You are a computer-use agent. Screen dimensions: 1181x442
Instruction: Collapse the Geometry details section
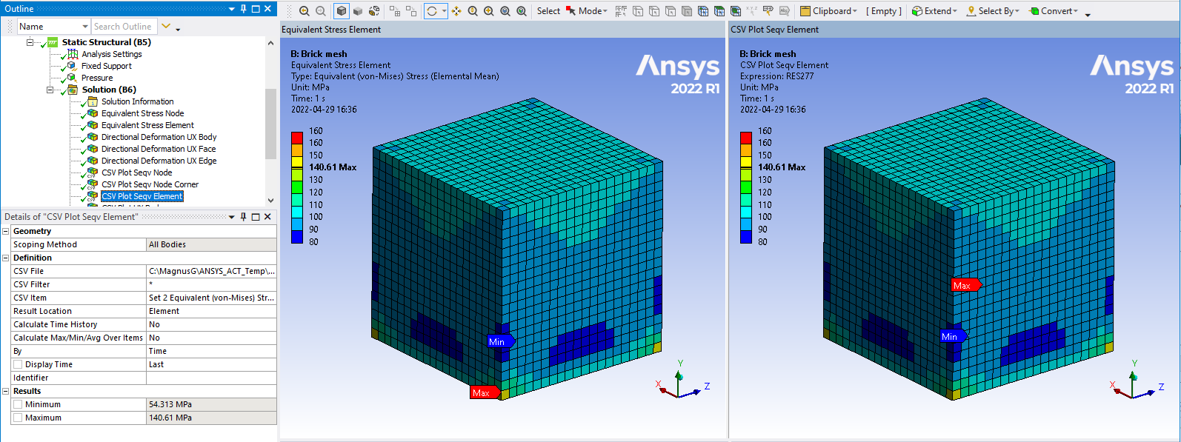6,231
